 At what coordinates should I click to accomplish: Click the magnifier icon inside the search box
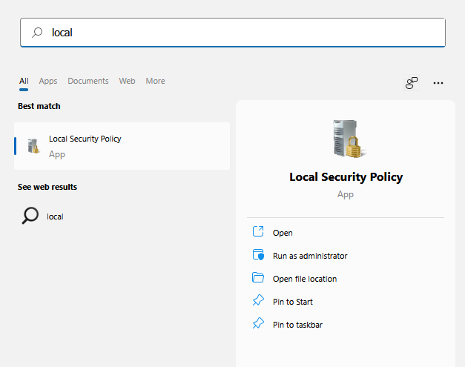coord(37,33)
